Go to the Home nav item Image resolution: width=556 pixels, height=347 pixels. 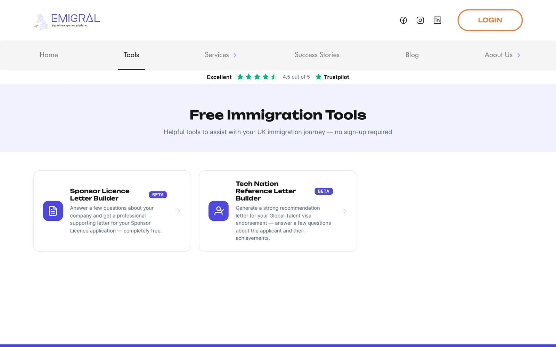click(49, 55)
